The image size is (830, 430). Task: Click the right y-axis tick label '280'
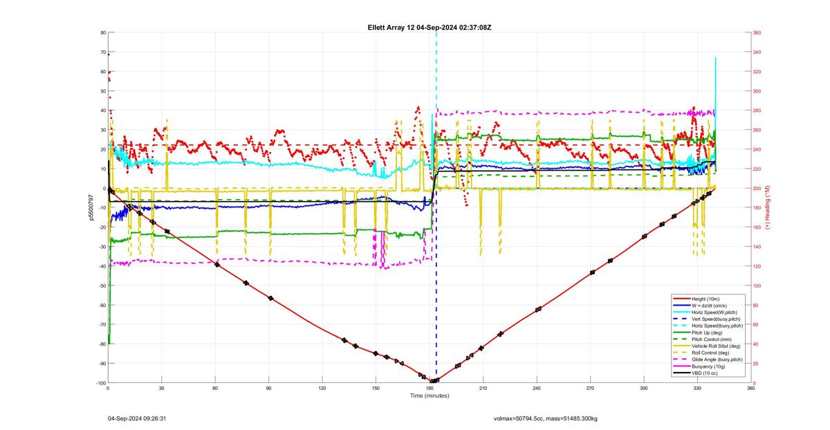tap(757, 111)
